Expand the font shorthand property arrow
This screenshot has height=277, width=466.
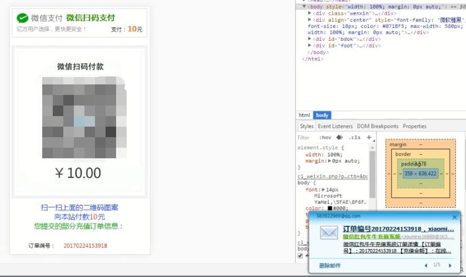click(324, 189)
